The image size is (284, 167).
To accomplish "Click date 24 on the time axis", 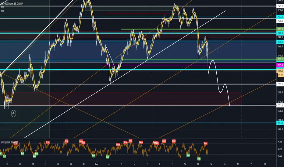I will click(x=33, y=164).
